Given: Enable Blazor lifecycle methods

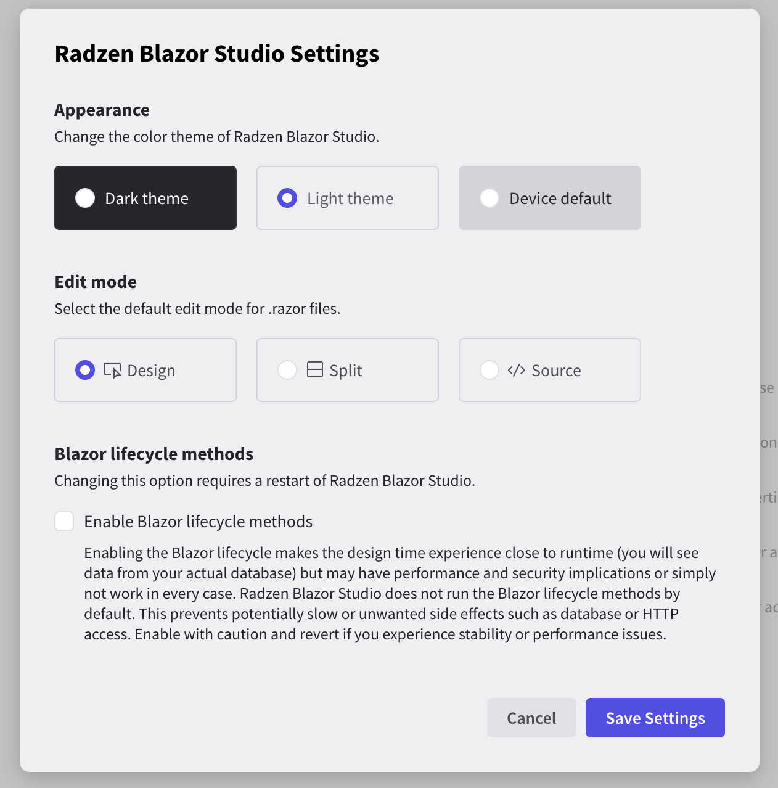Looking at the screenshot, I should pyautogui.click(x=64, y=521).
